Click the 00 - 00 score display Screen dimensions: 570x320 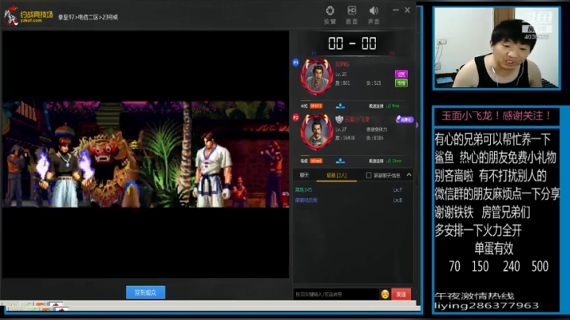pos(351,44)
